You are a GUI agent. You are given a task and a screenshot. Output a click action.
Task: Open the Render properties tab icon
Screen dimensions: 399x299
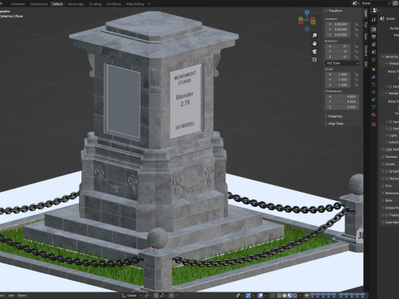point(374,29)
